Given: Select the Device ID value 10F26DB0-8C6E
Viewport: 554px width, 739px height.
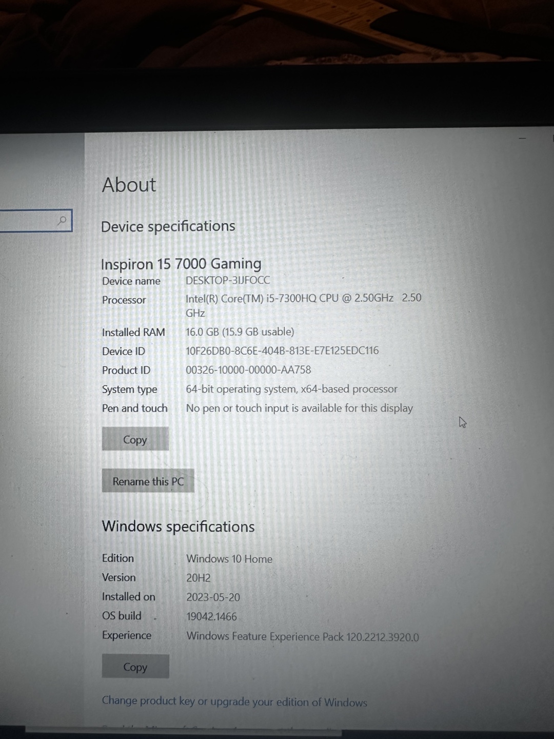Looking at the screenshot, I should pos(282,351).
